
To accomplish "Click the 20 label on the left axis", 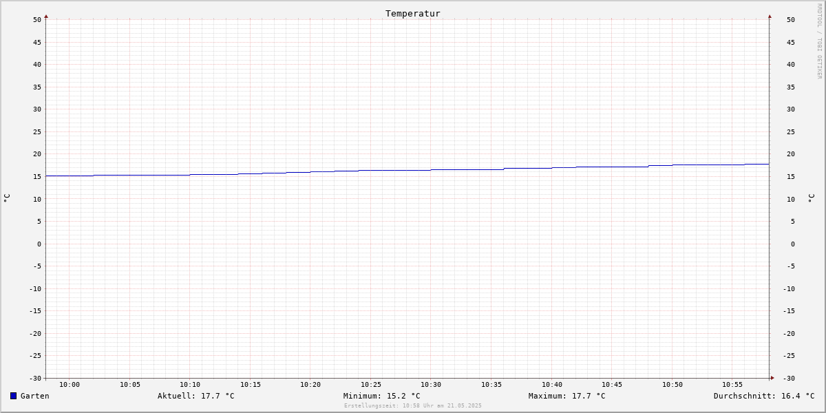I will (x=37, y=154).
